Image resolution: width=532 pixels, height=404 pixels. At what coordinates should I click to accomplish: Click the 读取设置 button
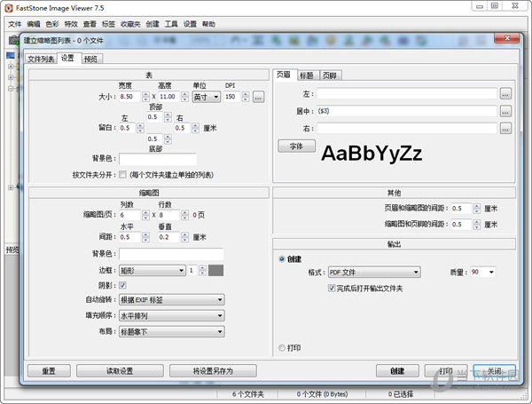click(x=120, y=371)
